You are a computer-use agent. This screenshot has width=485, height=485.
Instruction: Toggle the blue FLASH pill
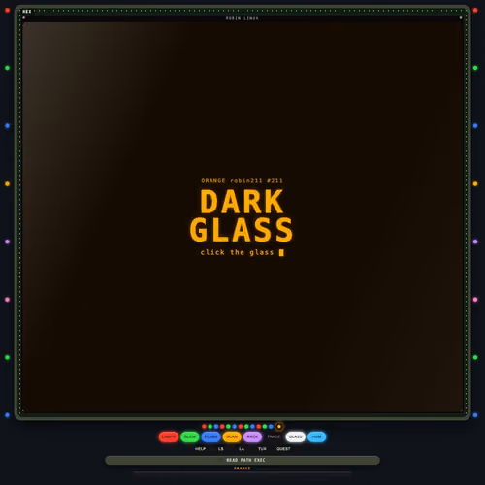point(210,436)
